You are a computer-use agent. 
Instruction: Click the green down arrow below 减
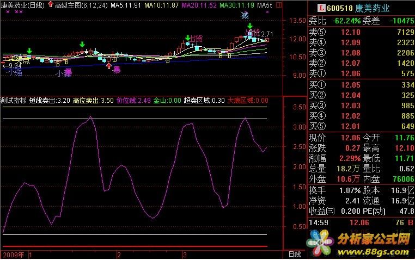250,26
